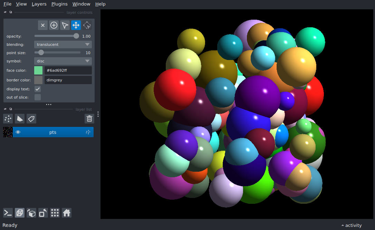Viewport: 375px width, 230px height.
Task: Expand the symbol dropdown showing disc
Action: click(63, 61)
